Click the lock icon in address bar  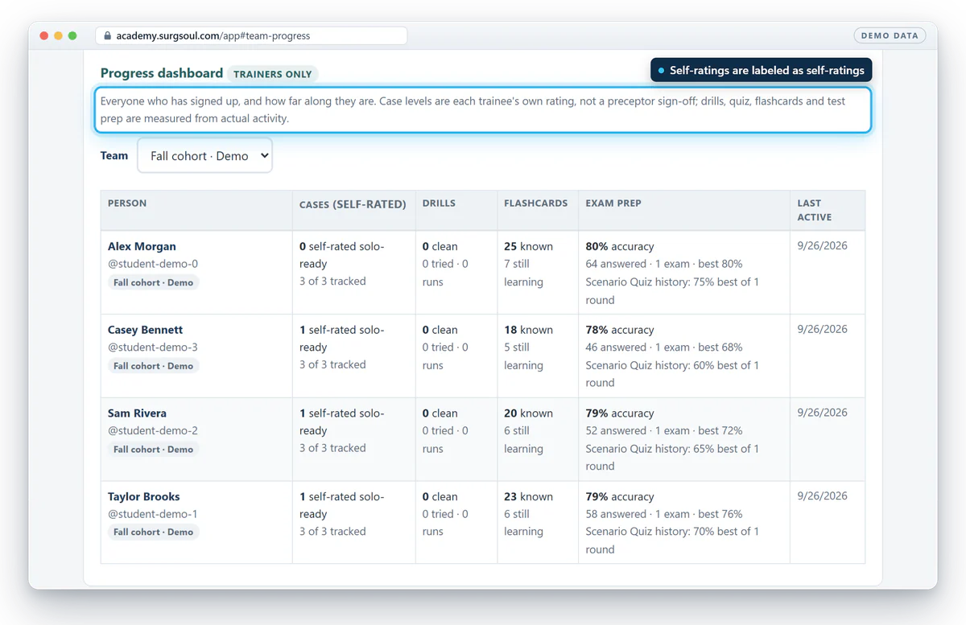click(x=107, y=35)
